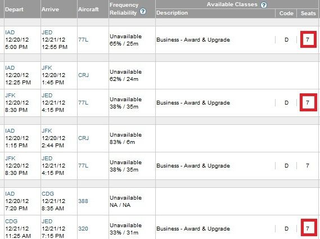Open the 388 aircraft link

click(x=83, y=201)
